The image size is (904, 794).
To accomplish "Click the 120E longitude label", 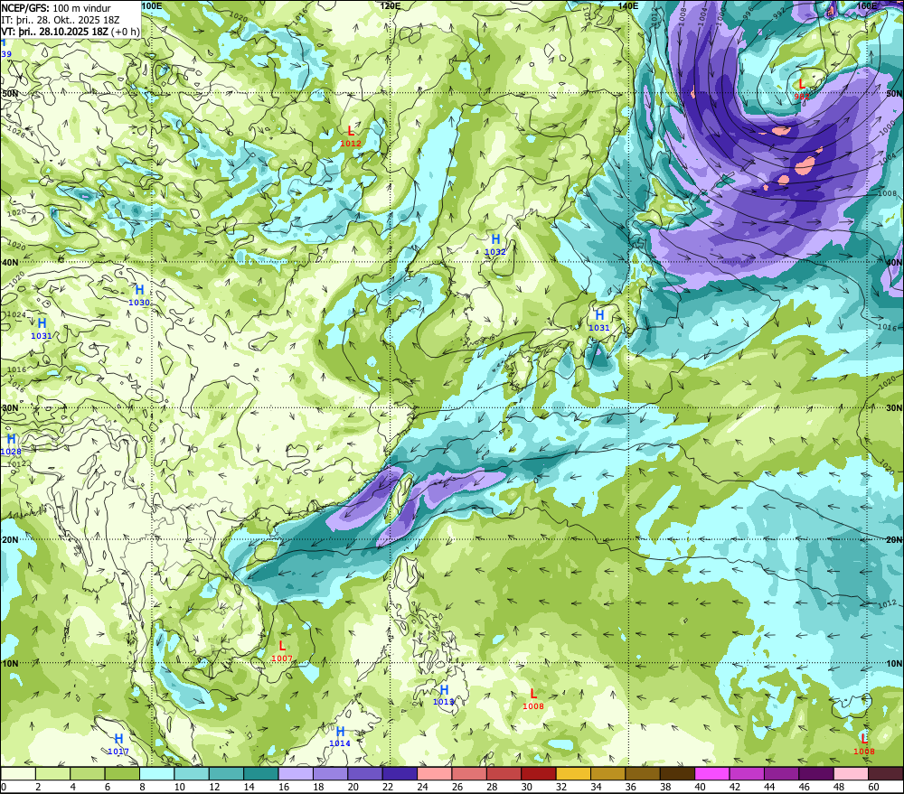I will (x=391, y=5).
